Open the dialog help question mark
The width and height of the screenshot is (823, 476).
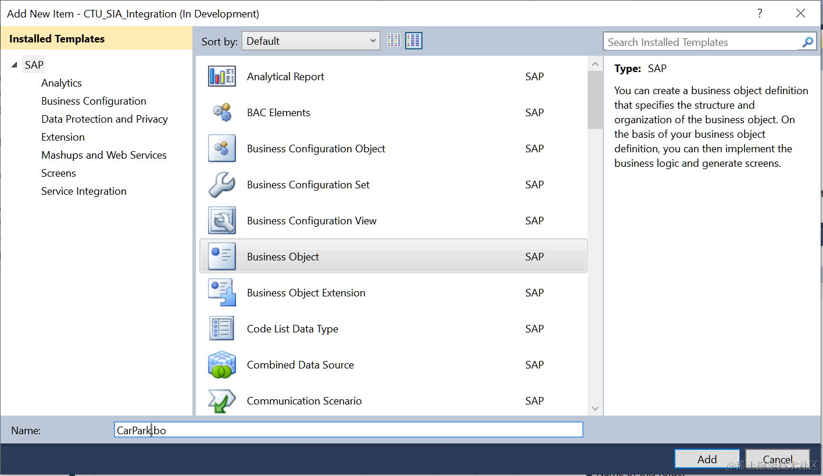760,13
